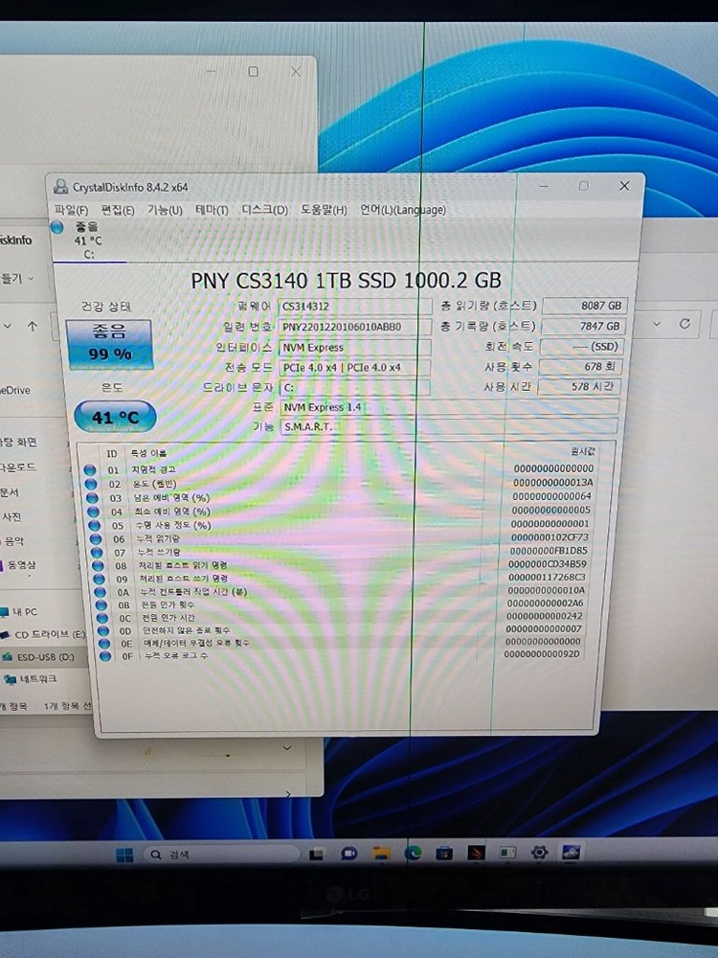Click the power on count 678 회
The height and width of the screenshot is (958, 718).
click(581, 367)
